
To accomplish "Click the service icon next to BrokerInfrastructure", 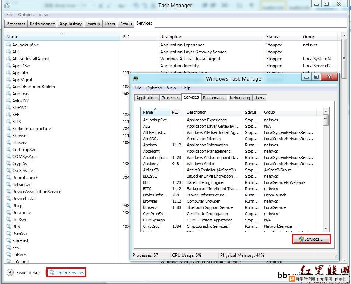I will pos(8,128).
